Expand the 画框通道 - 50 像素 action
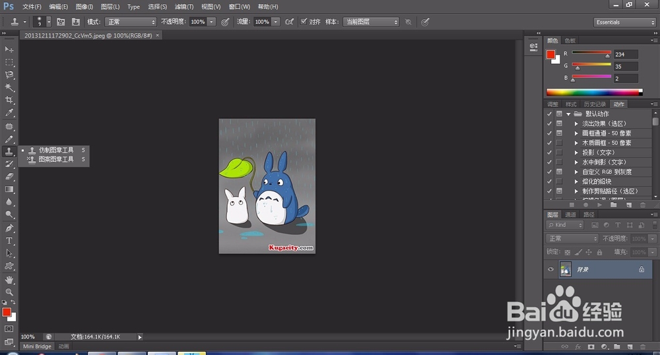Viewport: 660px width, 355px height. pos(576,133)
